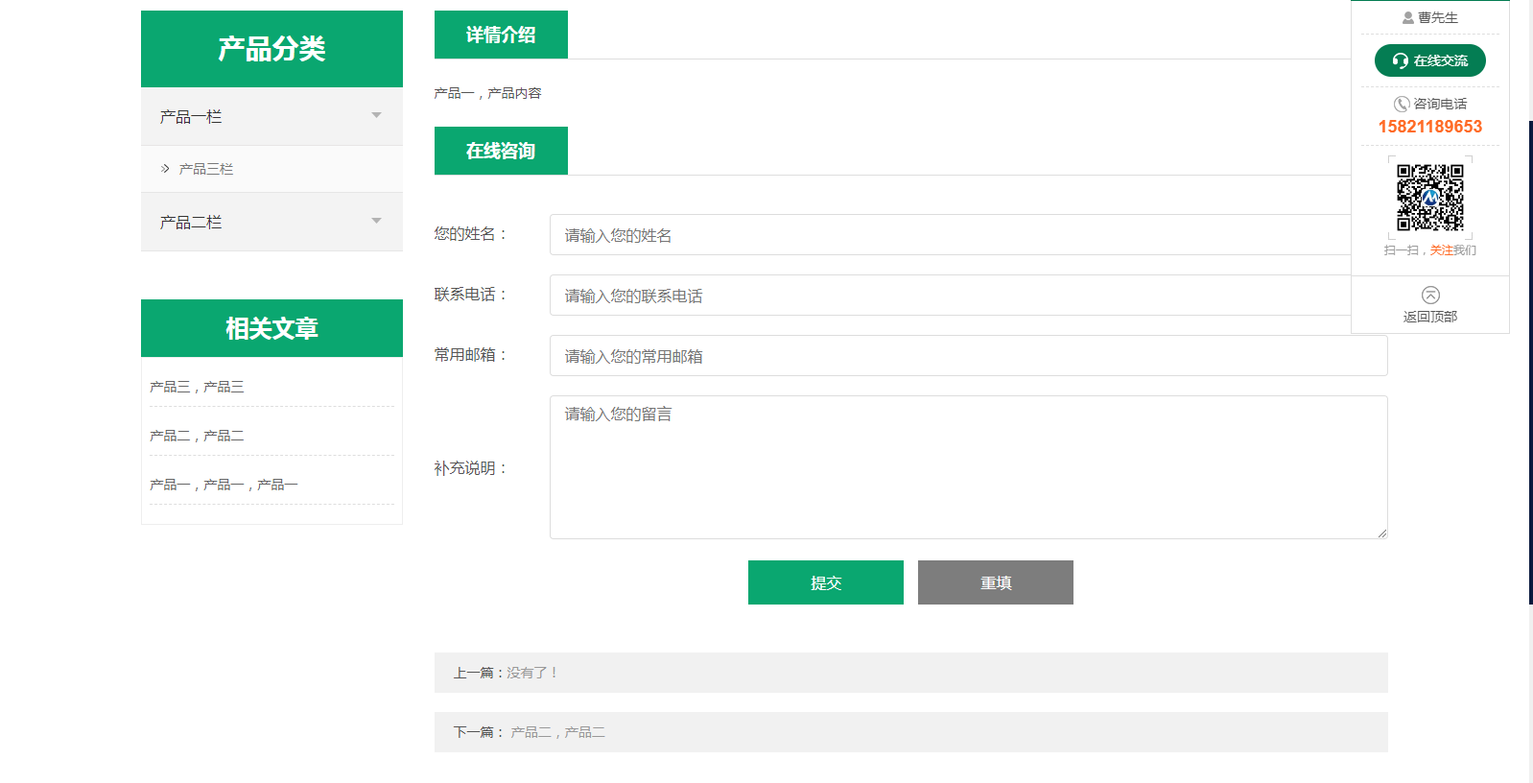Click the phone number 15821189653
This screenshot has width=1533, height=783.
[1429, 127]
